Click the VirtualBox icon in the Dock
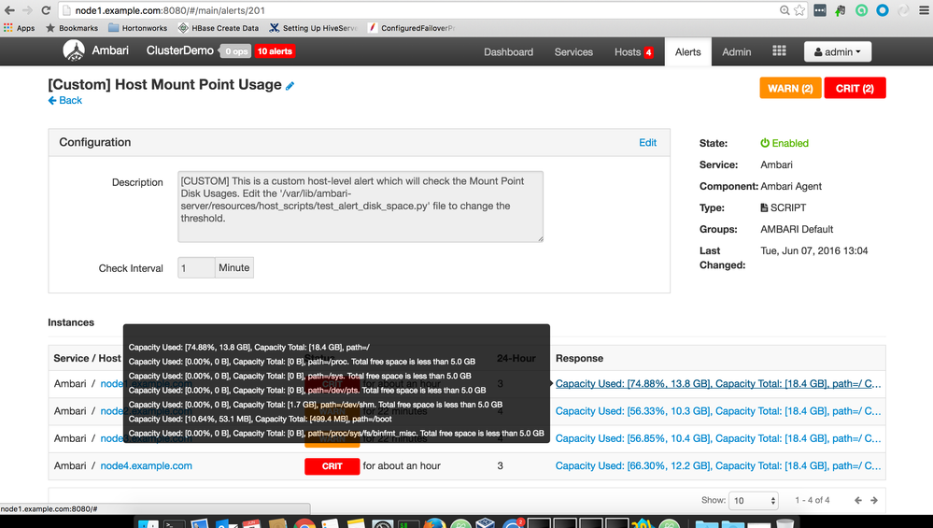The width and height of the screenshot is (933, 528). (486, 523)
